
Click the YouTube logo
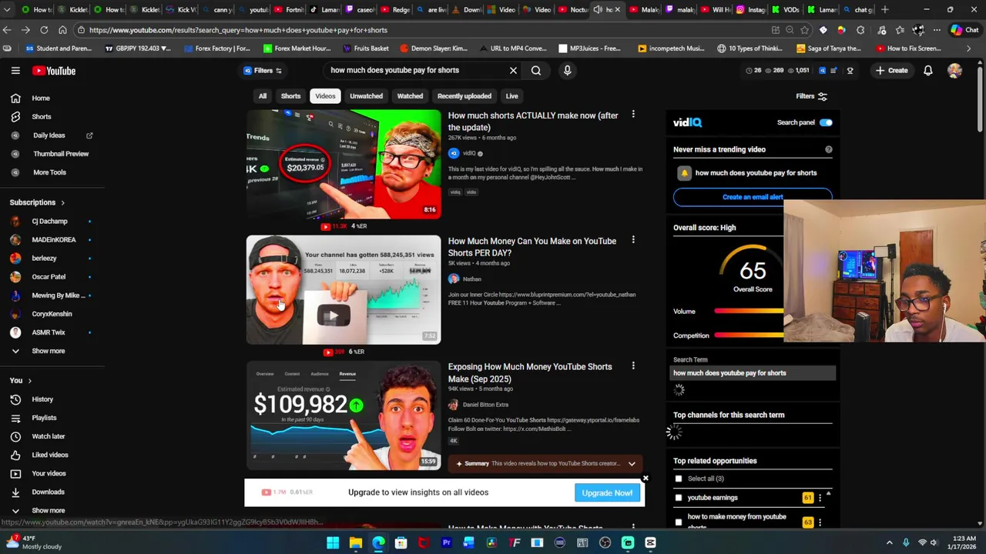[54, 71]
